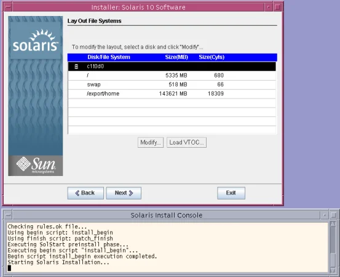Image resolution: width=340 pixels, height=277 pixels.
Task: Click the Back button
Action: click(85, 193)
